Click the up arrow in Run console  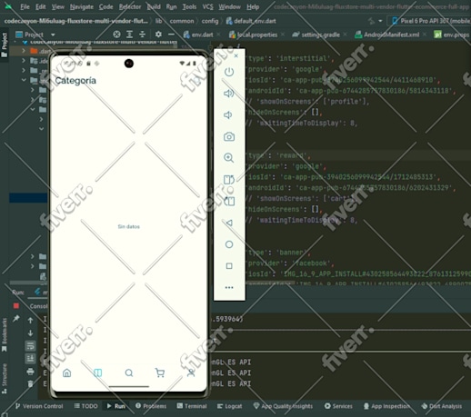tap(30, 320)
